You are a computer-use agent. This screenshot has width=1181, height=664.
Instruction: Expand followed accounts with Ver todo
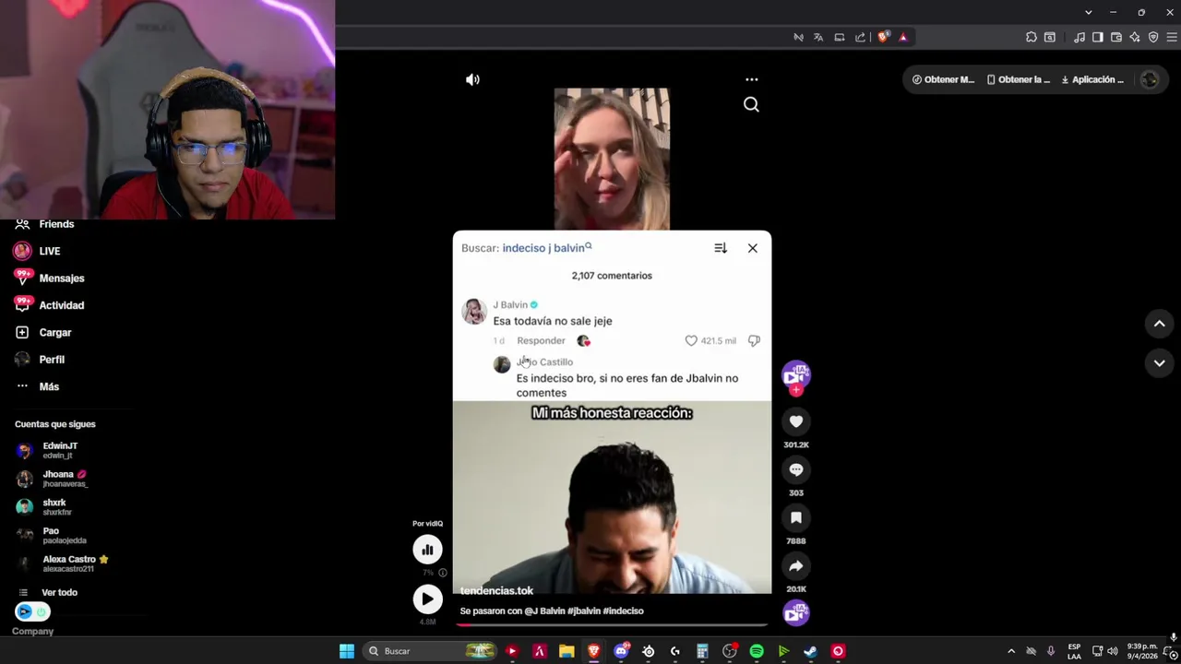[x=59, y=592]
